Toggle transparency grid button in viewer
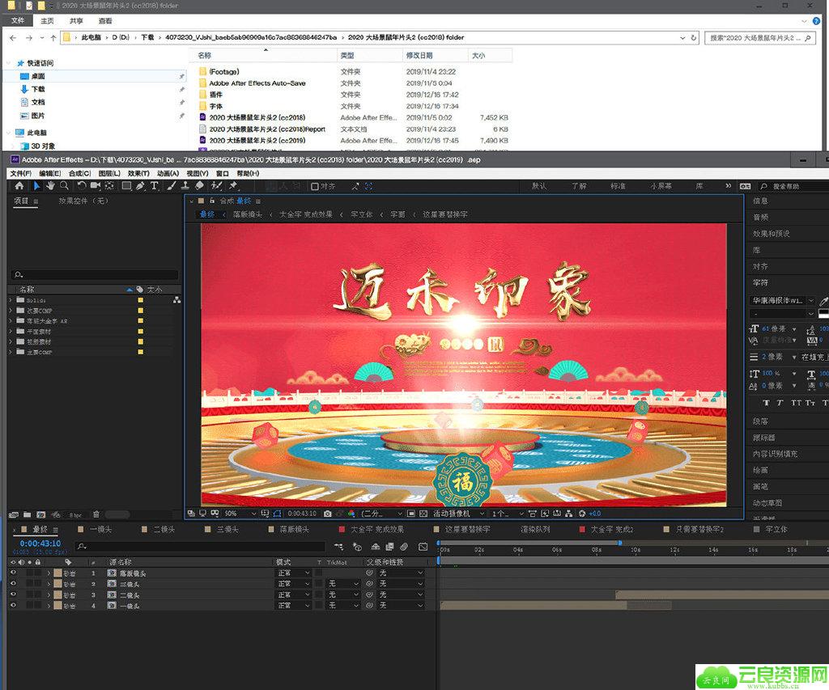 pos(423,514)
